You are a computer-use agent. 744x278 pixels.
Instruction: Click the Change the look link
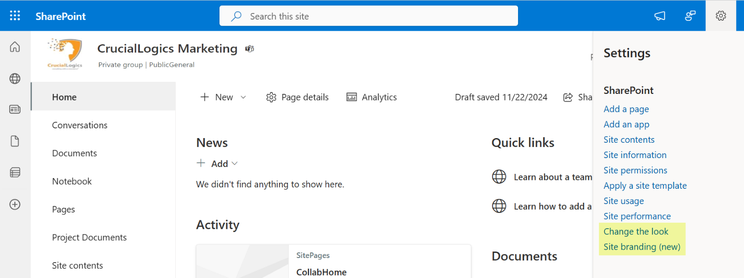[636, 232]
